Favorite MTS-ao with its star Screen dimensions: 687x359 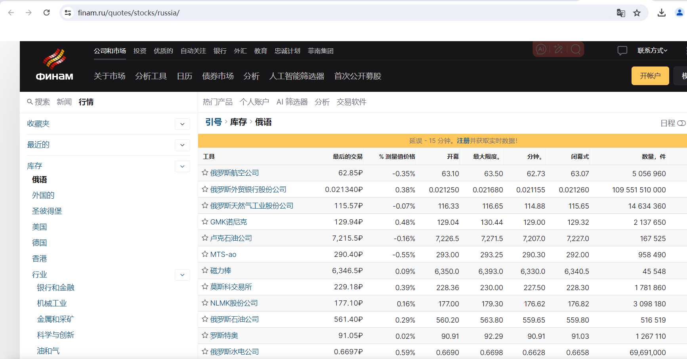(x=205, y=254)
